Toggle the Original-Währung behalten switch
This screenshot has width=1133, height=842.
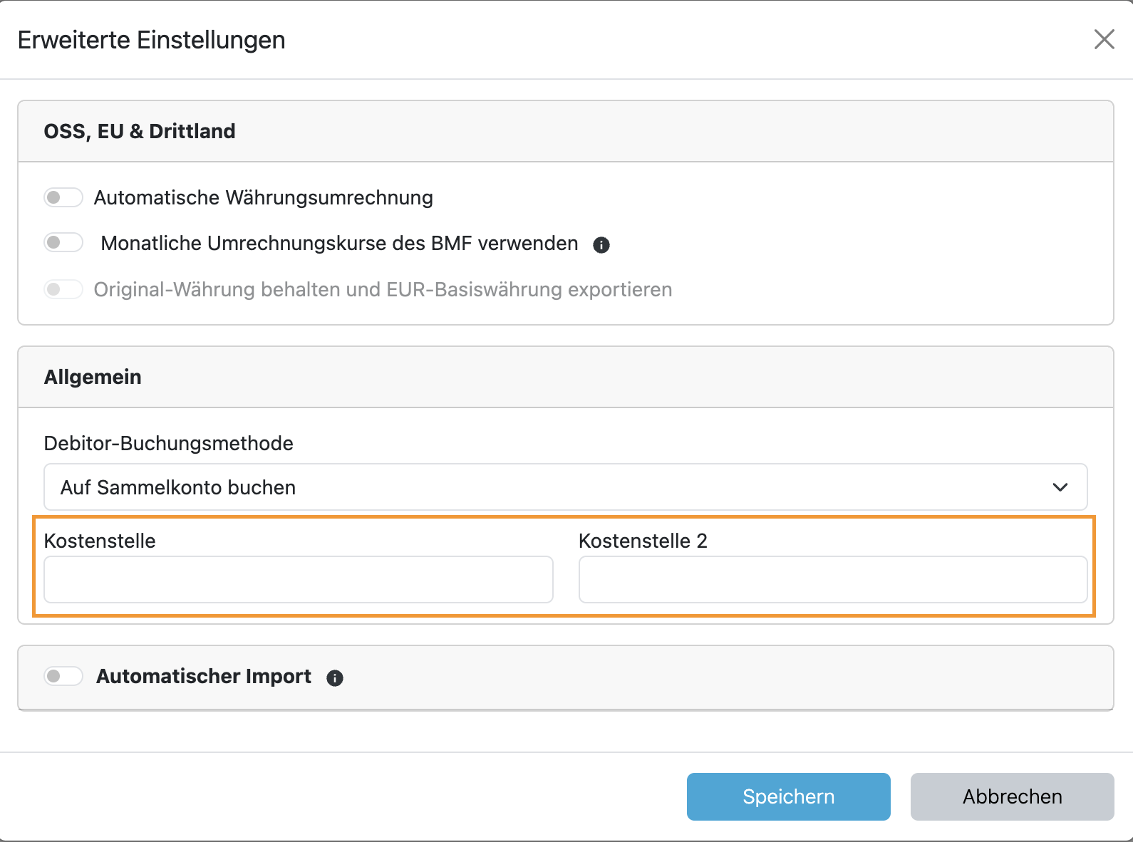(63, 289)
